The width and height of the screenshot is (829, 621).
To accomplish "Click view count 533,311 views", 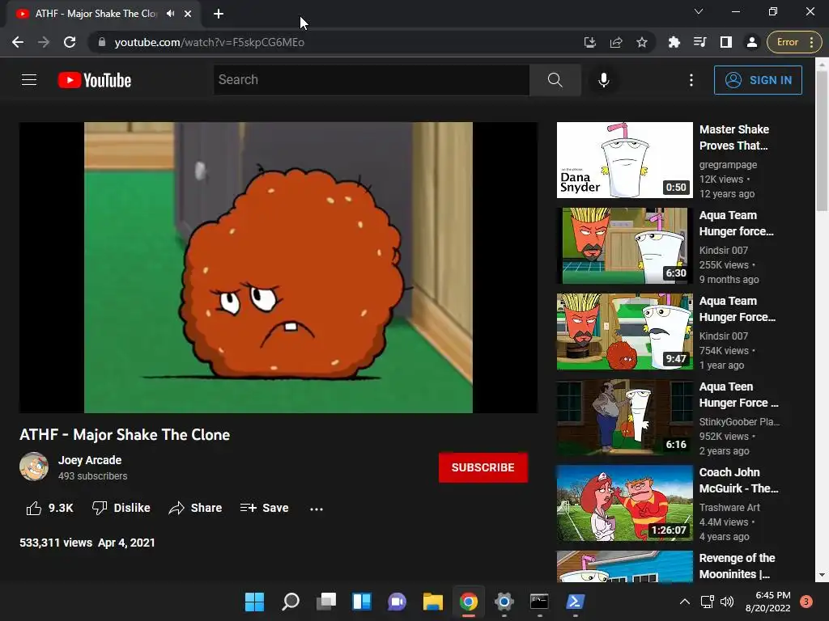I will pos(56,543).
